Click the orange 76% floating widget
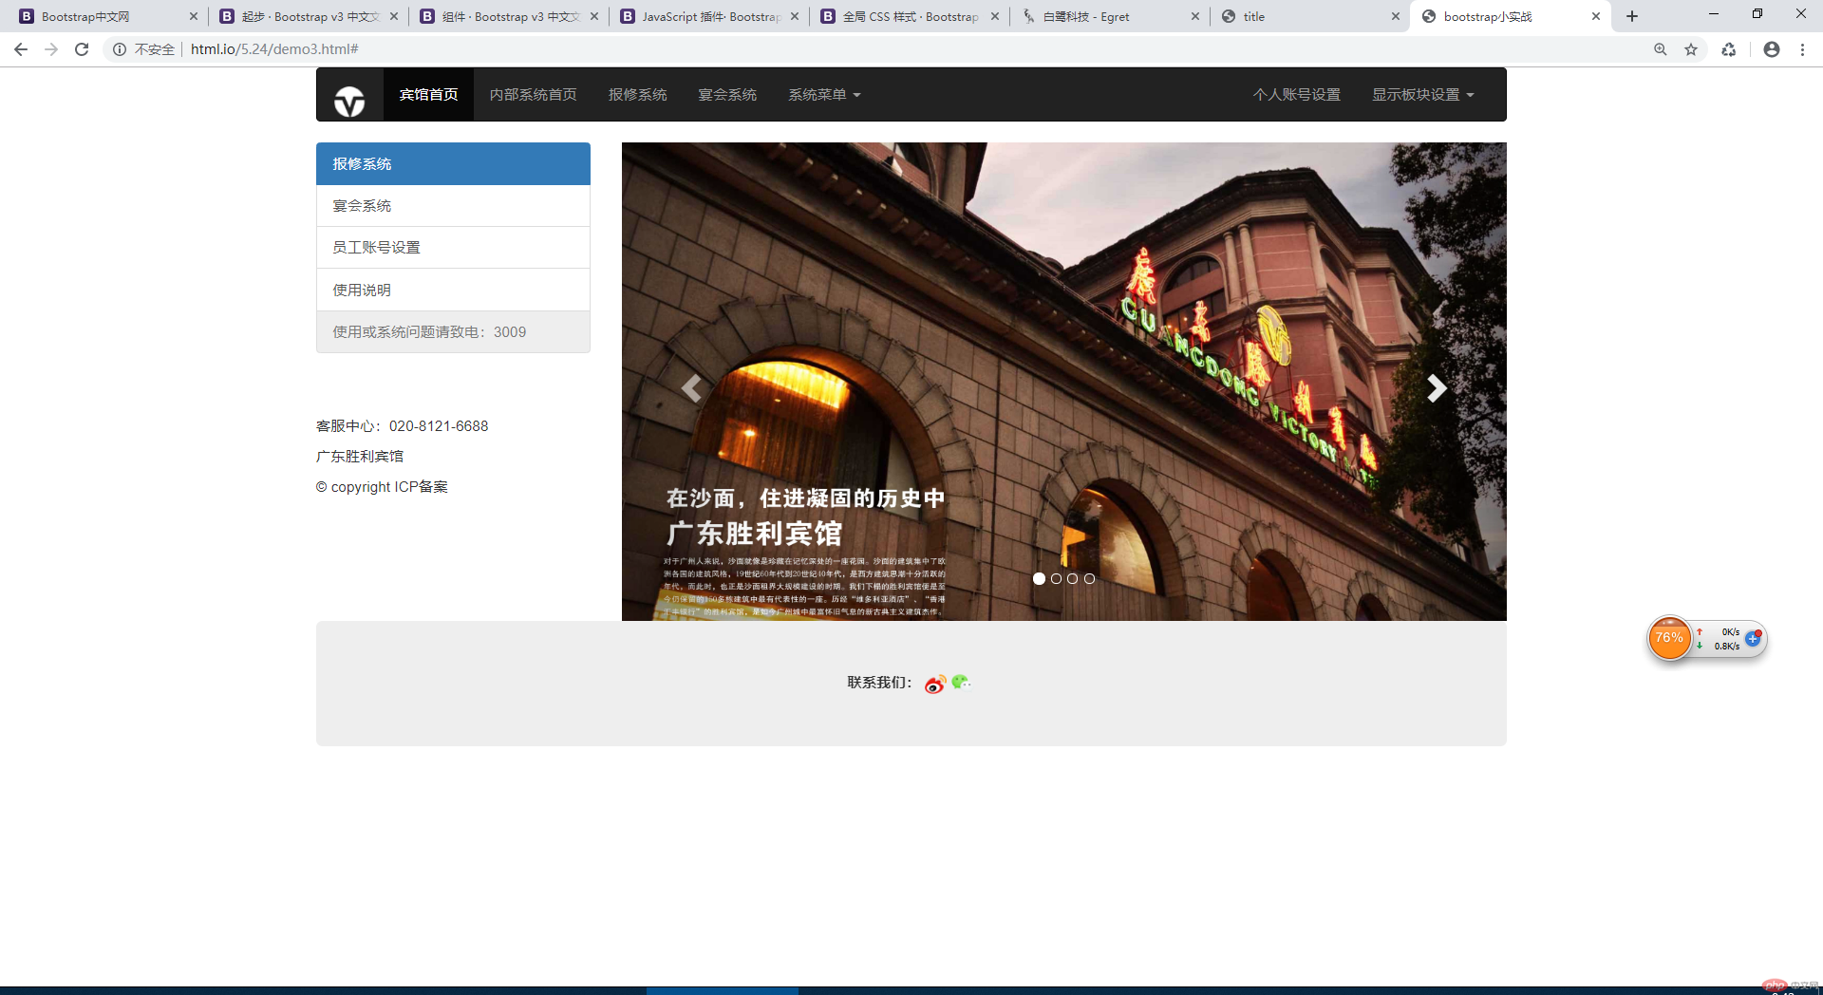 pos(1669,638)
